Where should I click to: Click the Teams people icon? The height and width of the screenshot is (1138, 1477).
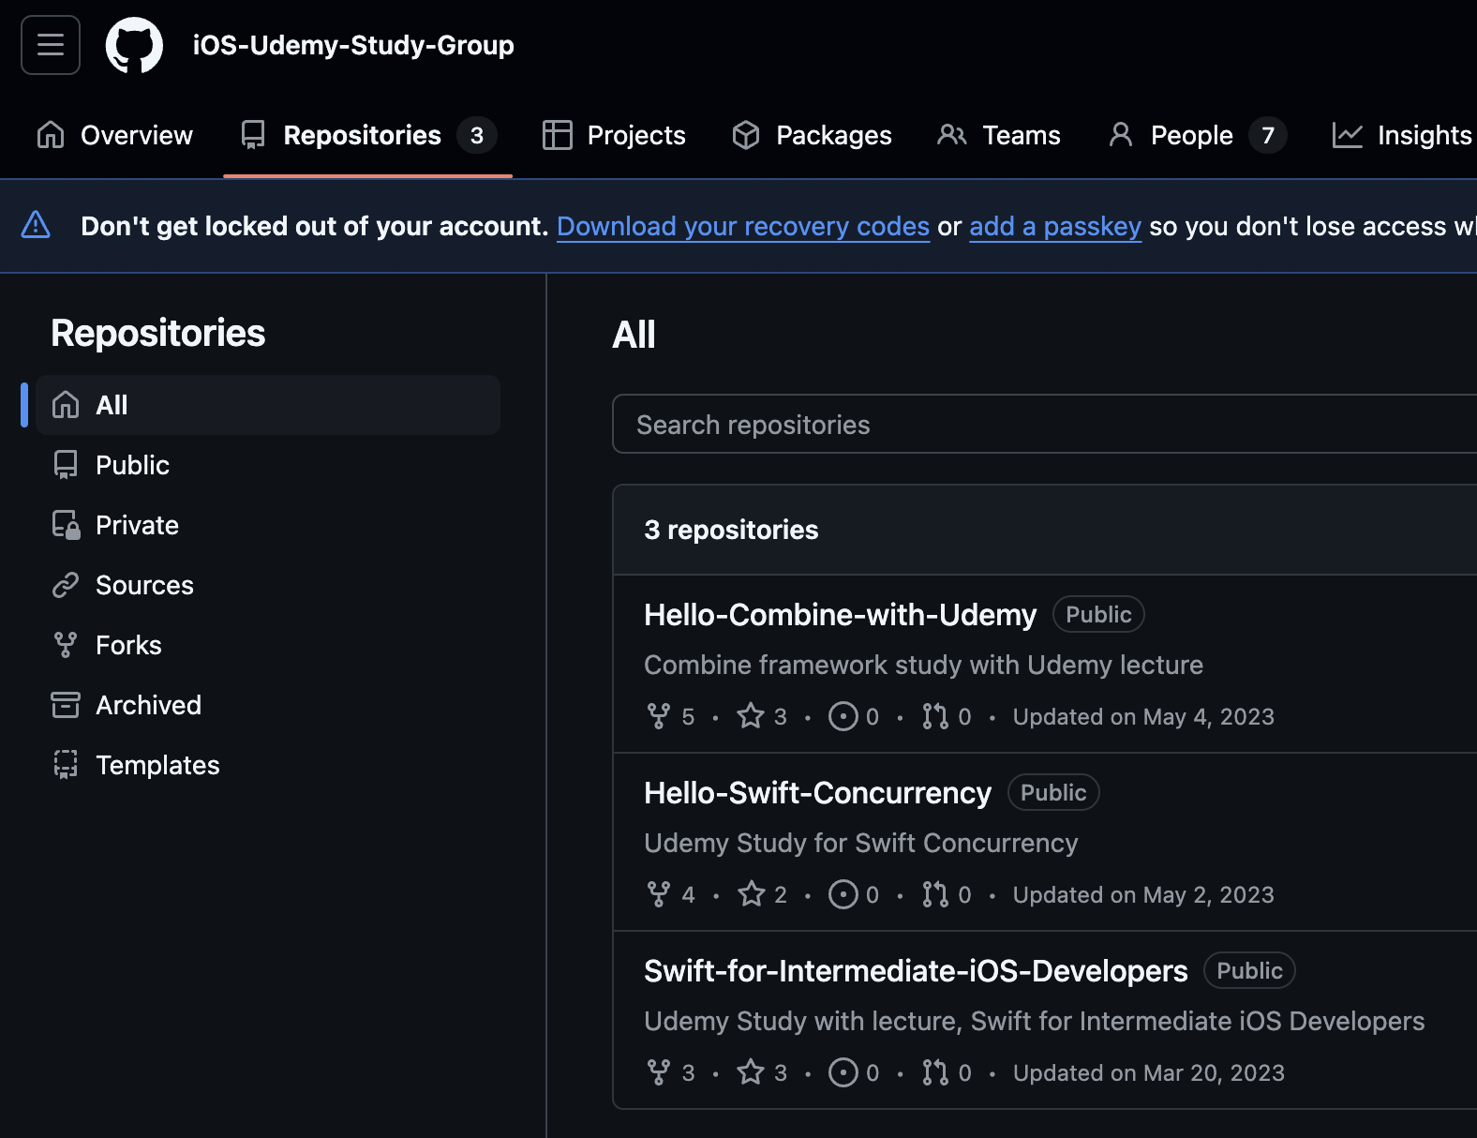[952, 135]
